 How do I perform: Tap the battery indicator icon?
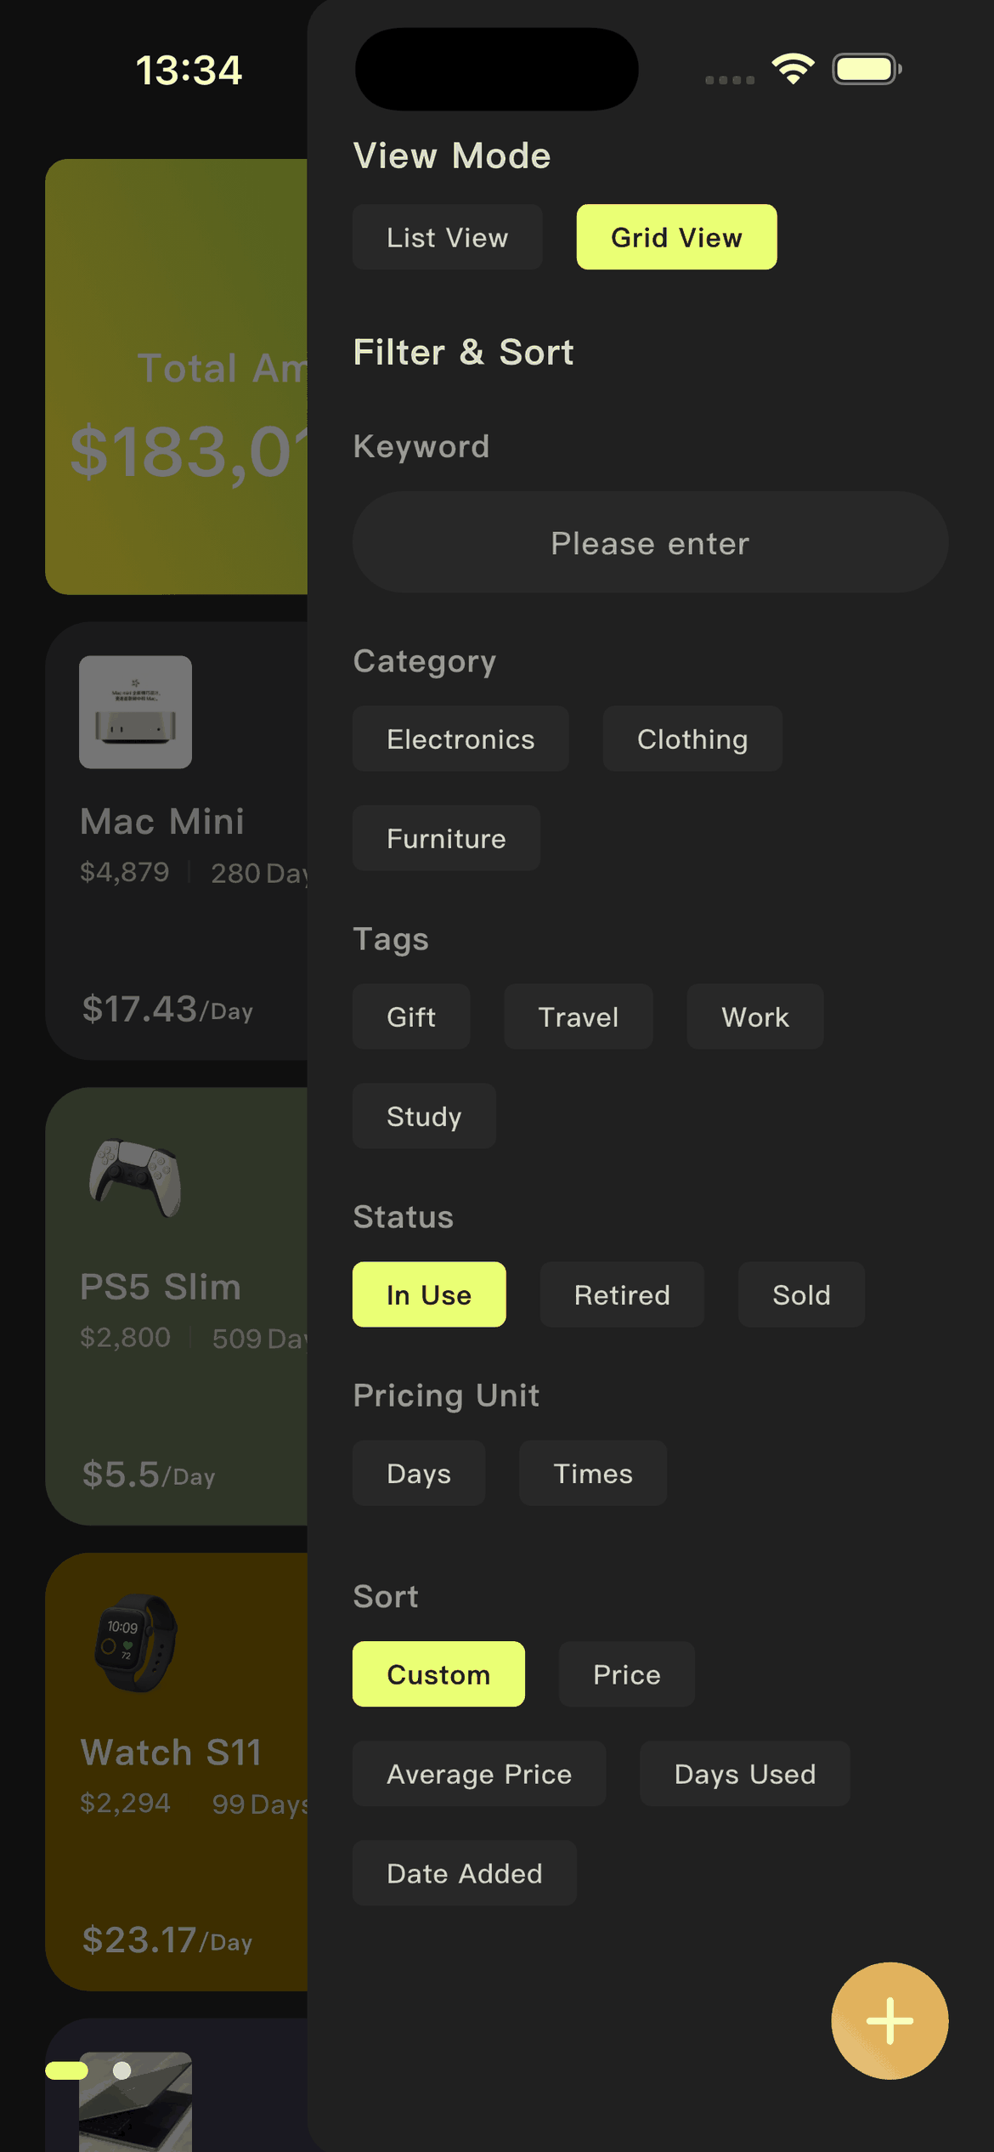point(867,69)
